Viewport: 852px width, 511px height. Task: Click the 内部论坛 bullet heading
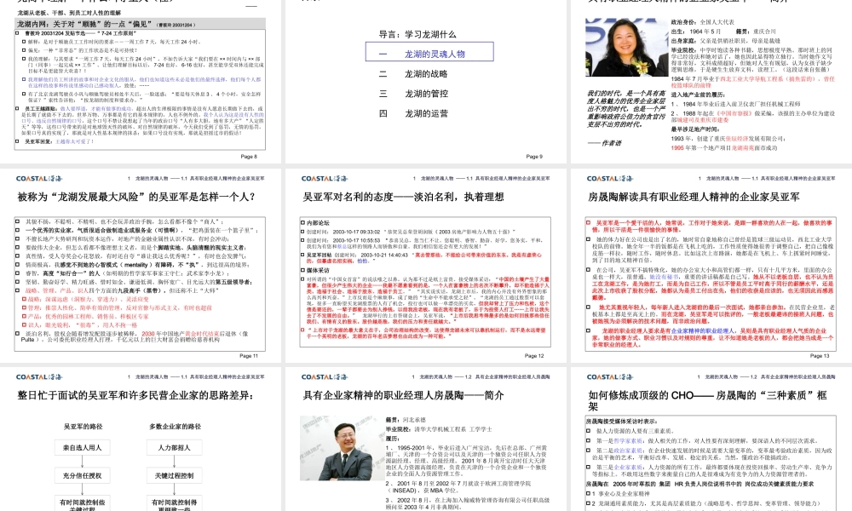[318, 222]
